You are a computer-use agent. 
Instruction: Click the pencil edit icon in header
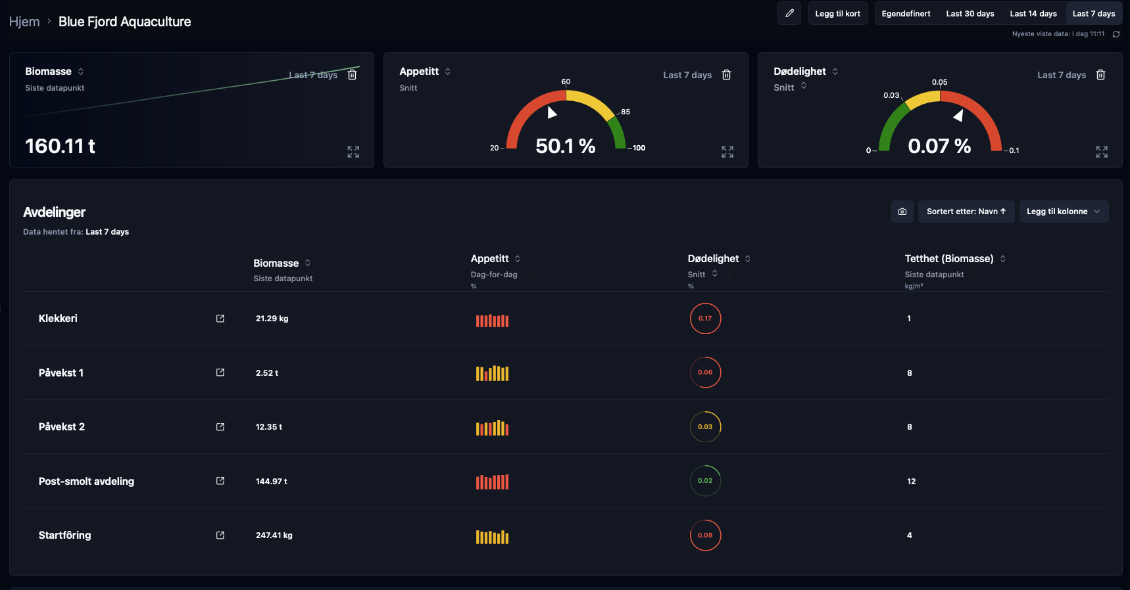[x=789, y=13]
